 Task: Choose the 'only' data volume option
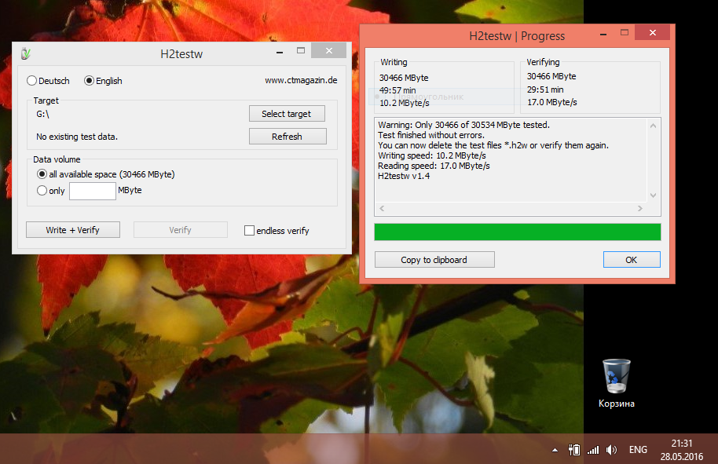pos(42,190)
